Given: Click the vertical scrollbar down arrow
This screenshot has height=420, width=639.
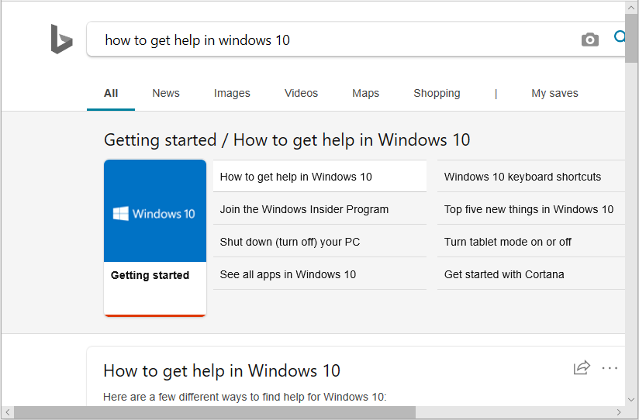Looking at the screenshot, I should (631, 400).
